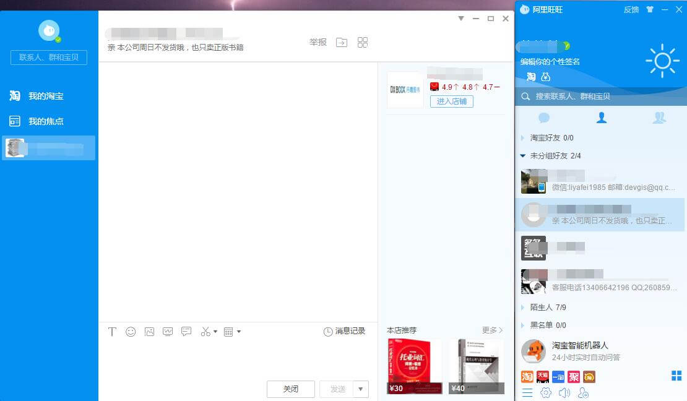687x401 pixels.
Task: Open the calculator icon in chat toolbar
Action: (228, 332)
